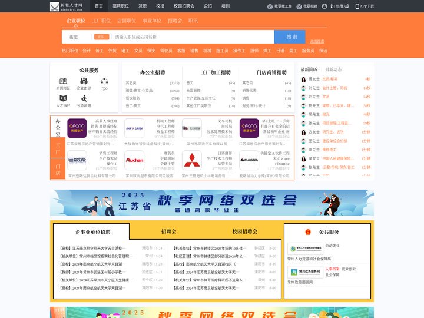Open the rpo service icon
This screenshot has height=318, width=424.
pyautogui.click(x=104, y=81)
